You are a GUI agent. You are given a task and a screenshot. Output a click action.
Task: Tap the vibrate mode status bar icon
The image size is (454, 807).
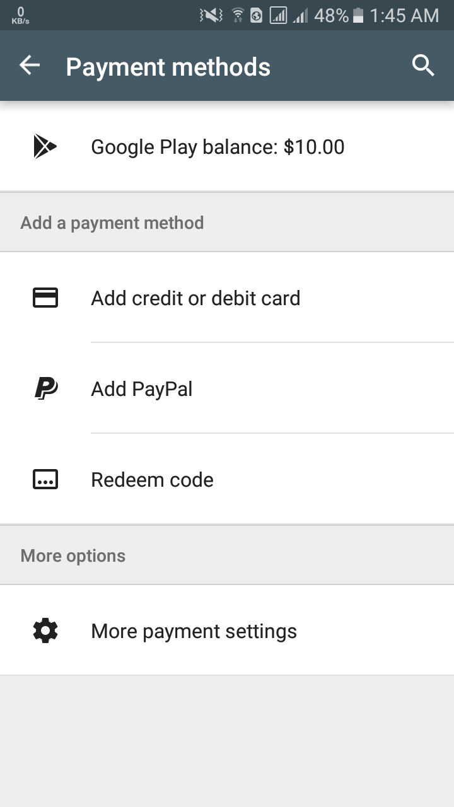pyautogui.click(x=211, y=15)
